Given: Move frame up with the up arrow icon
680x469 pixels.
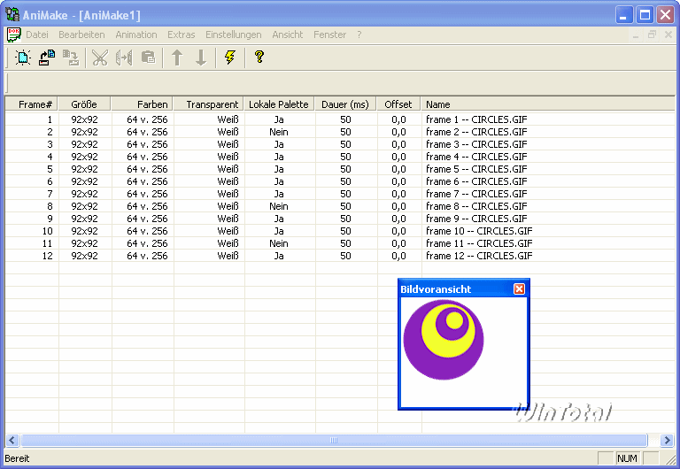Looking at the screenshot, I should point(177,58).
